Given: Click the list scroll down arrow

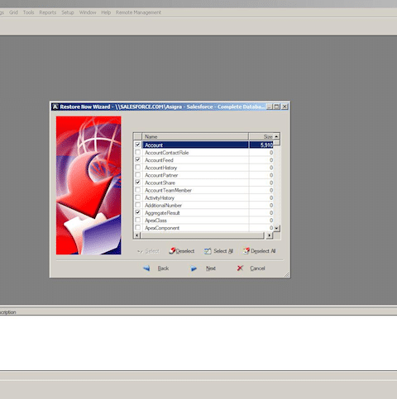Looking at the screenshot, I should 277,228.
